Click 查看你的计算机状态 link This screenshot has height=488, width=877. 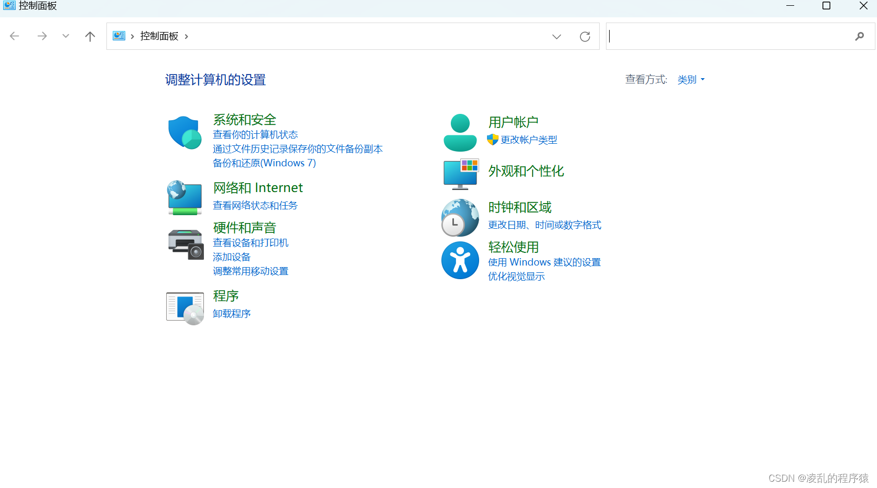(255, 135)
